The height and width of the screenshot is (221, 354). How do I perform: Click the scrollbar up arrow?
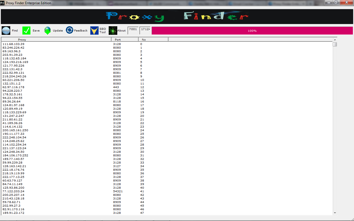point(335,40)
